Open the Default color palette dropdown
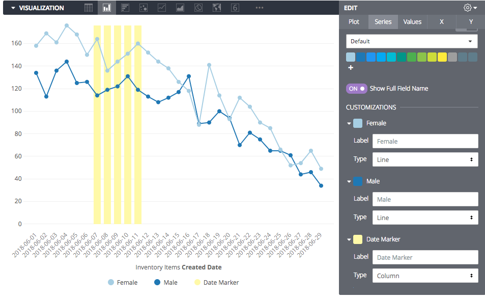 tap(412, 41)
